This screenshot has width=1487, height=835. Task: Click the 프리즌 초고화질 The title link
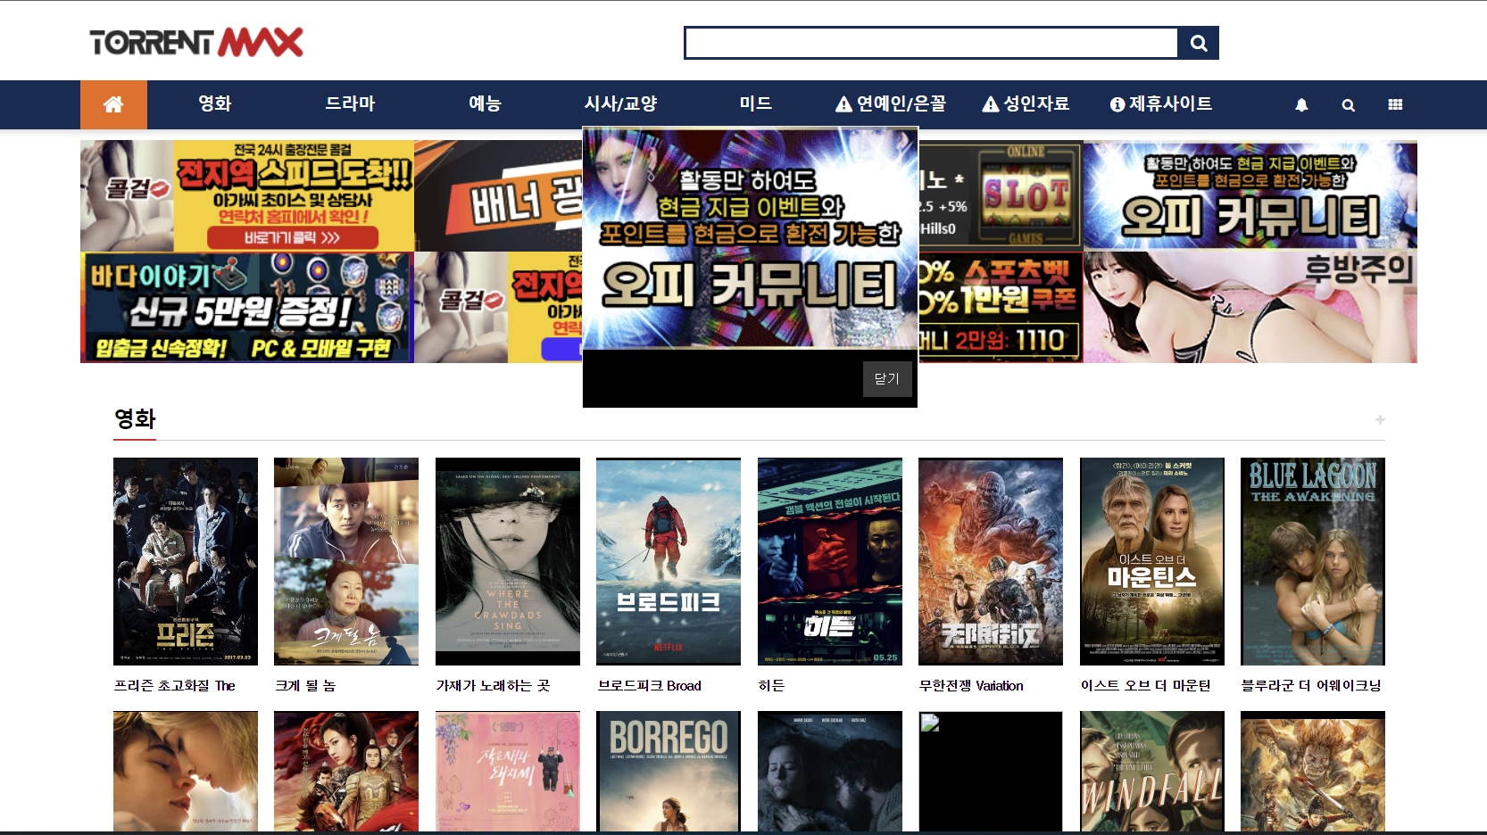click(175, 685)
